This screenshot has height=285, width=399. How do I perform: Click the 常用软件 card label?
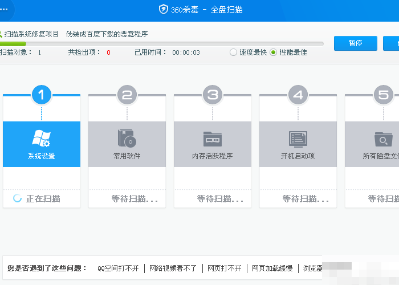pyautogui.click(x=127, y=156)
